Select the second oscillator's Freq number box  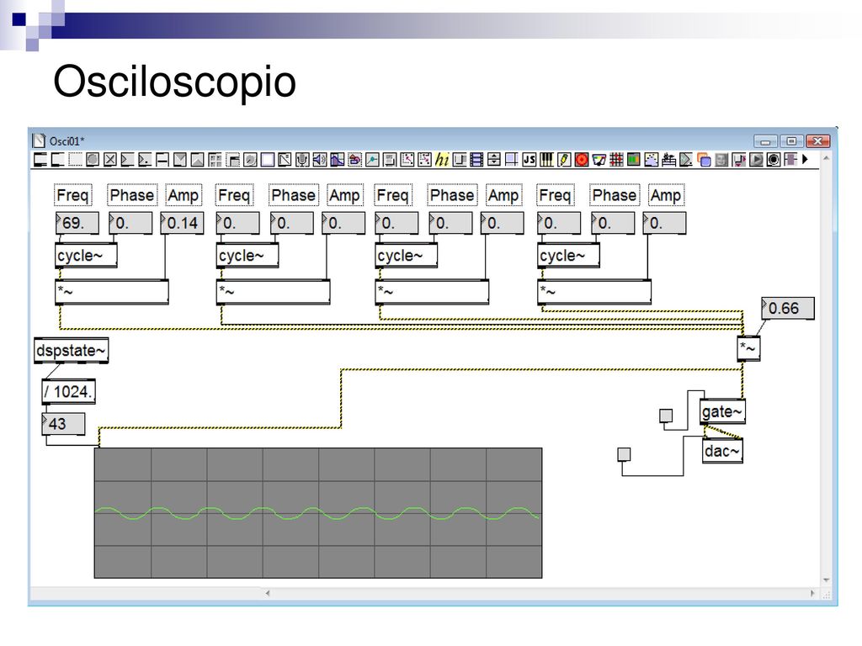[x=238, y=223]
